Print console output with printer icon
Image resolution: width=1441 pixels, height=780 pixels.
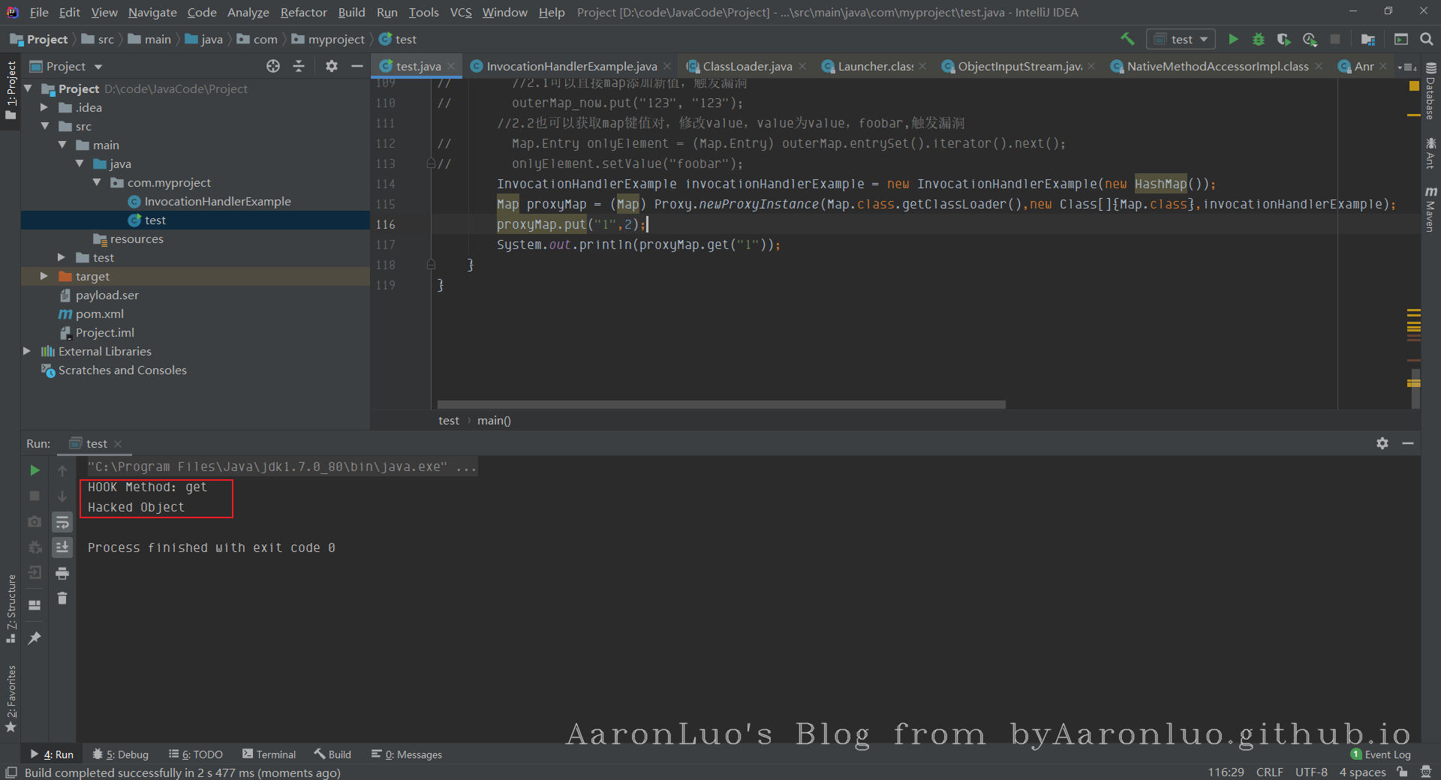click(x=62, y=573)
